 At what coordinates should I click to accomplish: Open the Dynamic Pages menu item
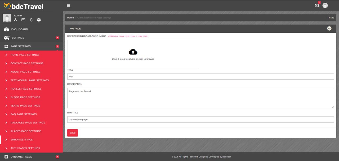[x=32, y=157]
